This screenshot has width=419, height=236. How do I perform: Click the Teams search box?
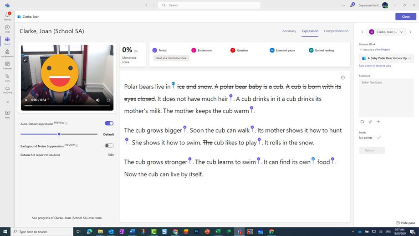point(209,5)
